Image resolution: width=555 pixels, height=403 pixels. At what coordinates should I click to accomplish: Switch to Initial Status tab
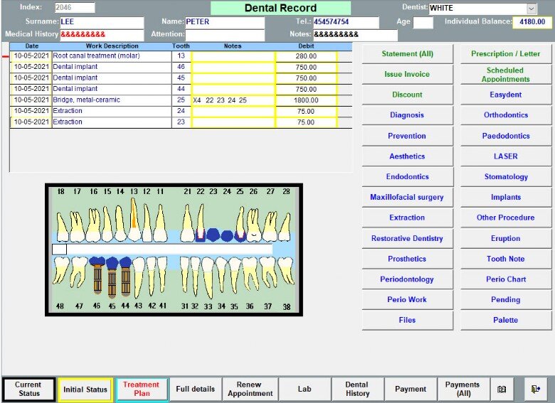pos(85,389)
